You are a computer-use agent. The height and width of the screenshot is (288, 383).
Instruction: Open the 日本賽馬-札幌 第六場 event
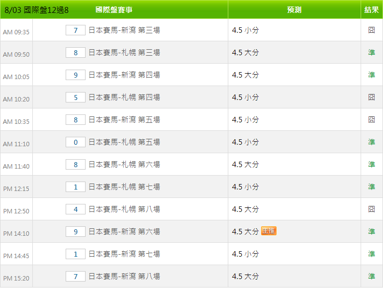pos(124,165)
